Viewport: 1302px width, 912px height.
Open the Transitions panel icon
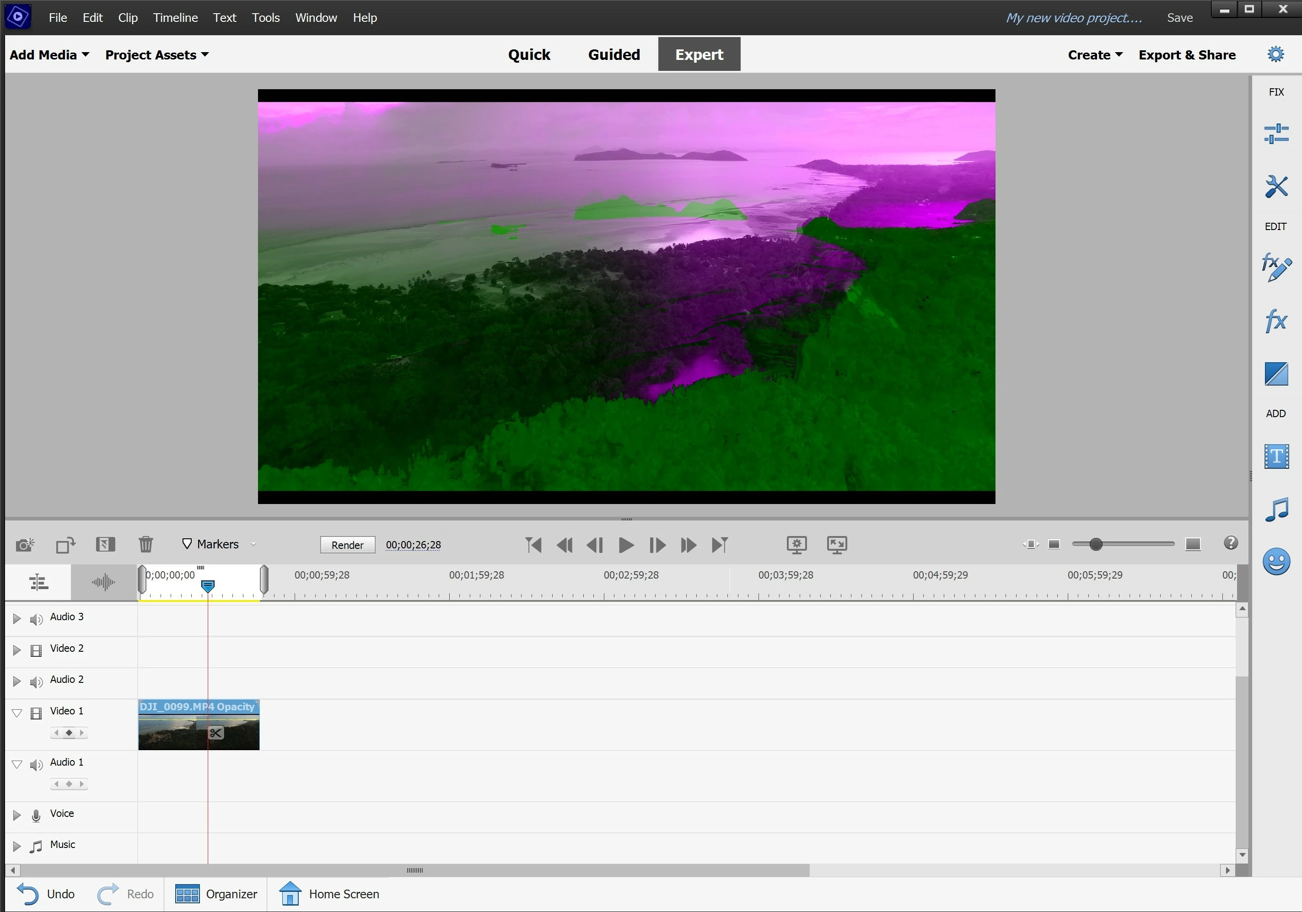(x=1276, y=374)
